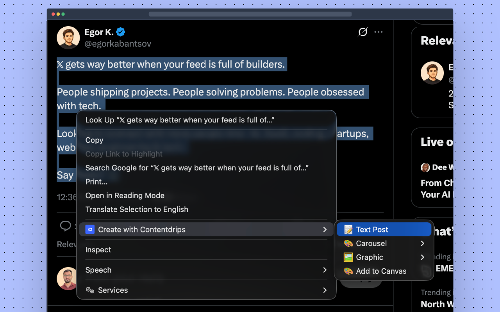The width and height of the screenshot is (500, 312).
Task: Open the @egorkabantsov handle link
Action: pos(118,44)
